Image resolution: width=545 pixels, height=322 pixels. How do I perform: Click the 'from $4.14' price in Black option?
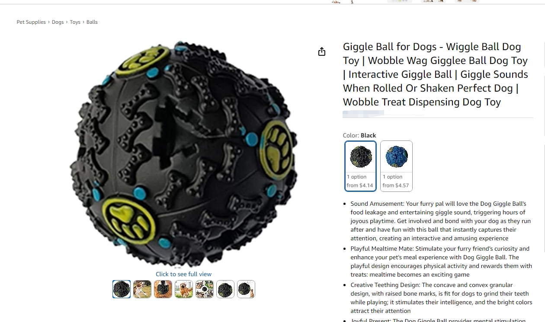tap(360, 185)
